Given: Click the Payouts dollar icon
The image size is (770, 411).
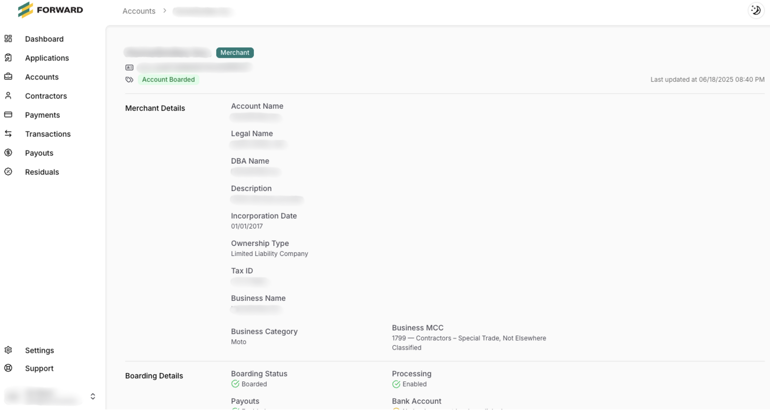Looking at the screenshot, I should point(8,153).
